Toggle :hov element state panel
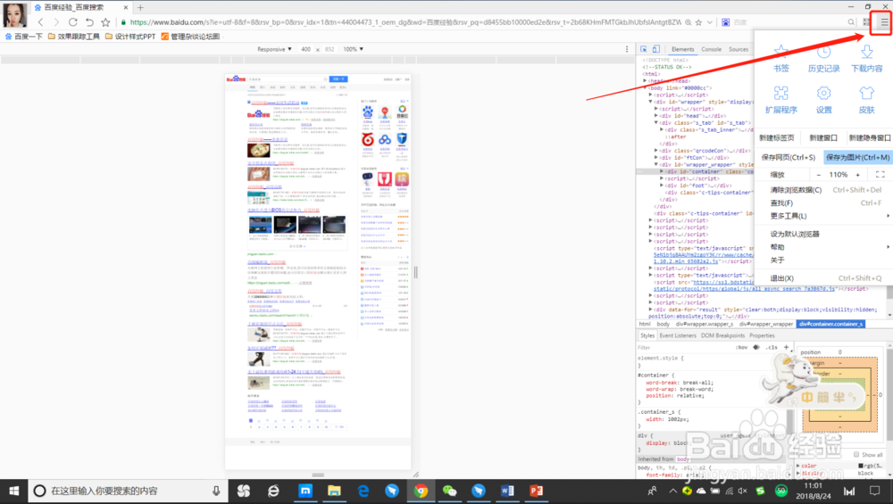The image size is (893, 504). tap(741, 347)
